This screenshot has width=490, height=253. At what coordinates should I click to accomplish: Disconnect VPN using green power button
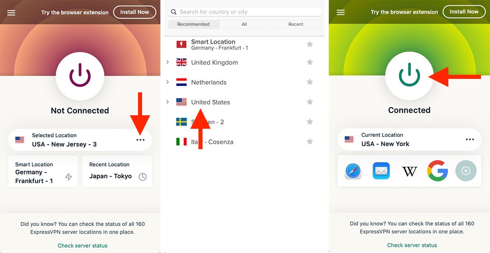point(409,76)
